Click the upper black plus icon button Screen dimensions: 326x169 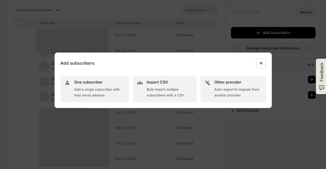coord(311,79)
